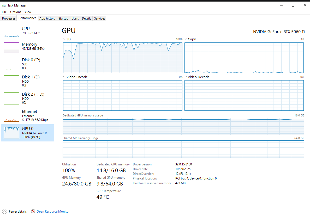Change the Video Encode graph engine
This screenshot has height=217, width=310.
pyautogui.click(x=64, y=77)
